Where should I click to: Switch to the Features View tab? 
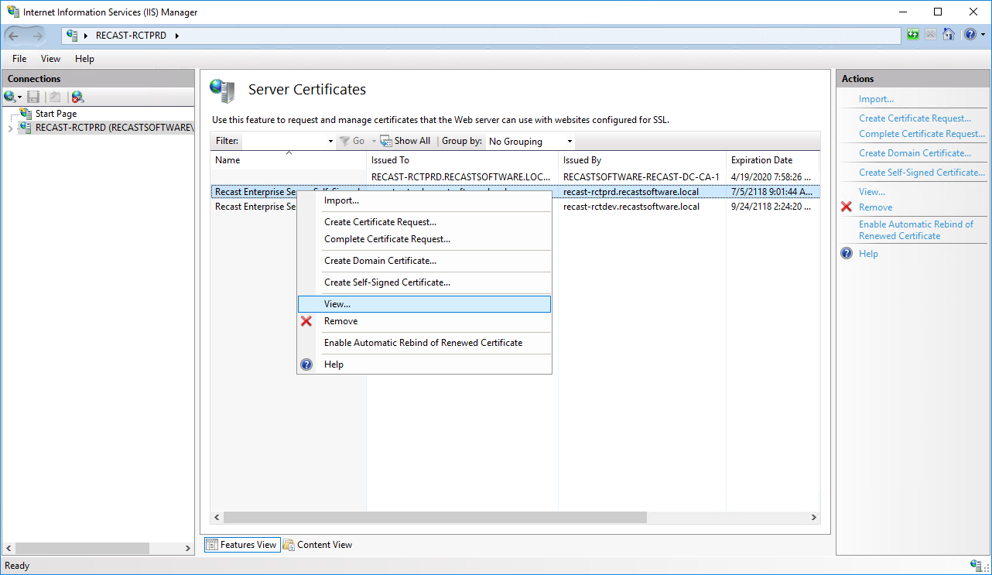pyautogui.click(x=241, y=545)
